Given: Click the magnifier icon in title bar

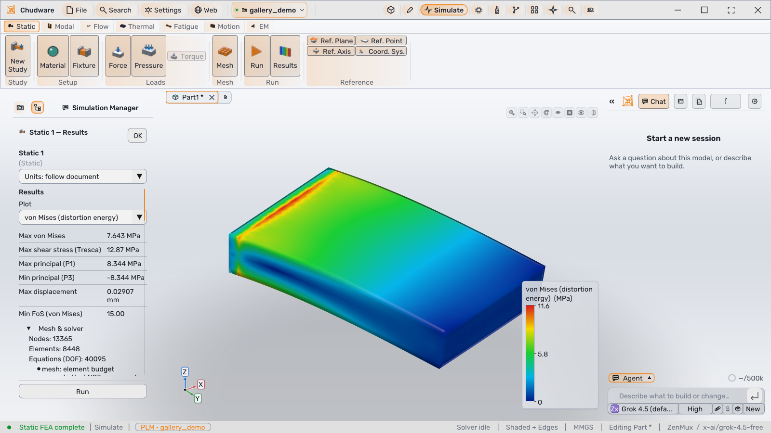Looking at the screenshot, I should (572, 10).
